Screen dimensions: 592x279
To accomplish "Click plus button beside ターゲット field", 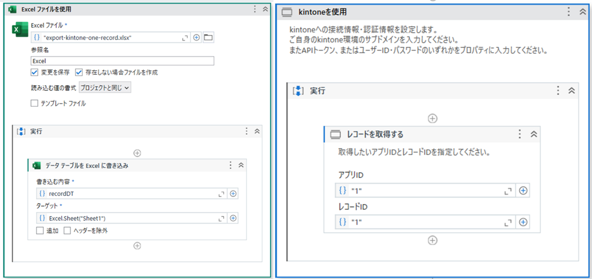I will coord(233,218).
